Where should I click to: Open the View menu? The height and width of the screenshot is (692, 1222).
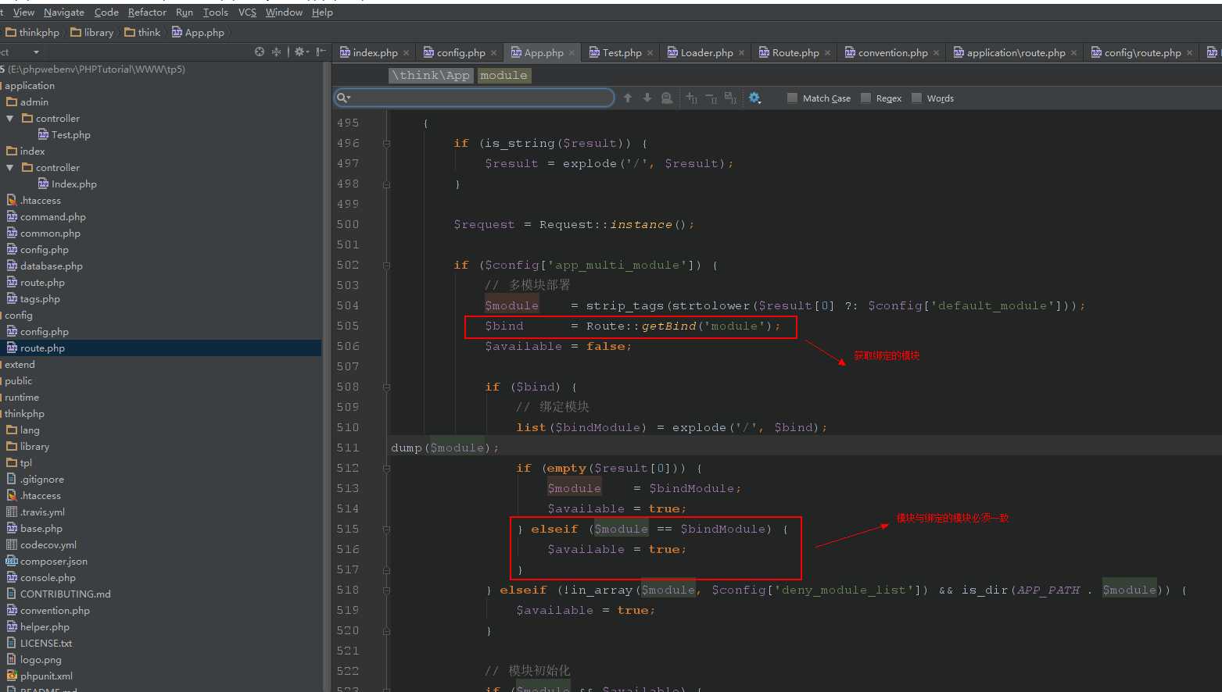(23, 12)
